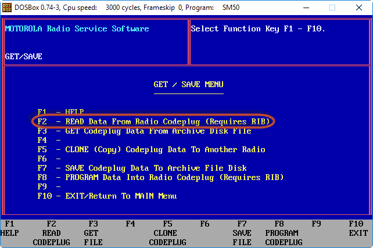Maximize the DOSBox window

333,8
